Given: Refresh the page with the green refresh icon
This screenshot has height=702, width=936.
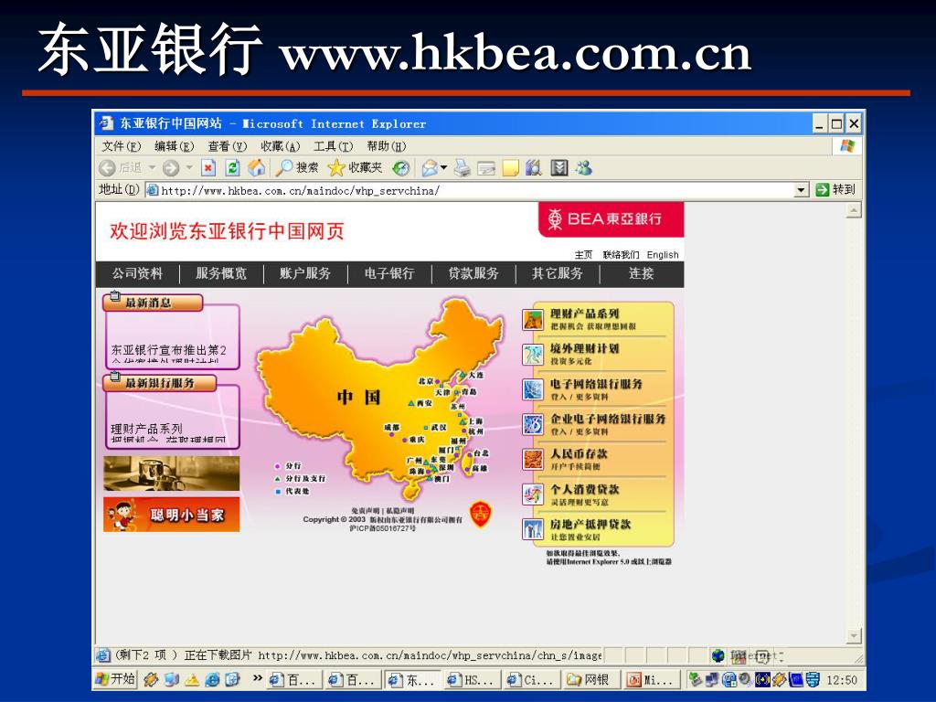Looking at the screenshot, I should pos(232,168).
